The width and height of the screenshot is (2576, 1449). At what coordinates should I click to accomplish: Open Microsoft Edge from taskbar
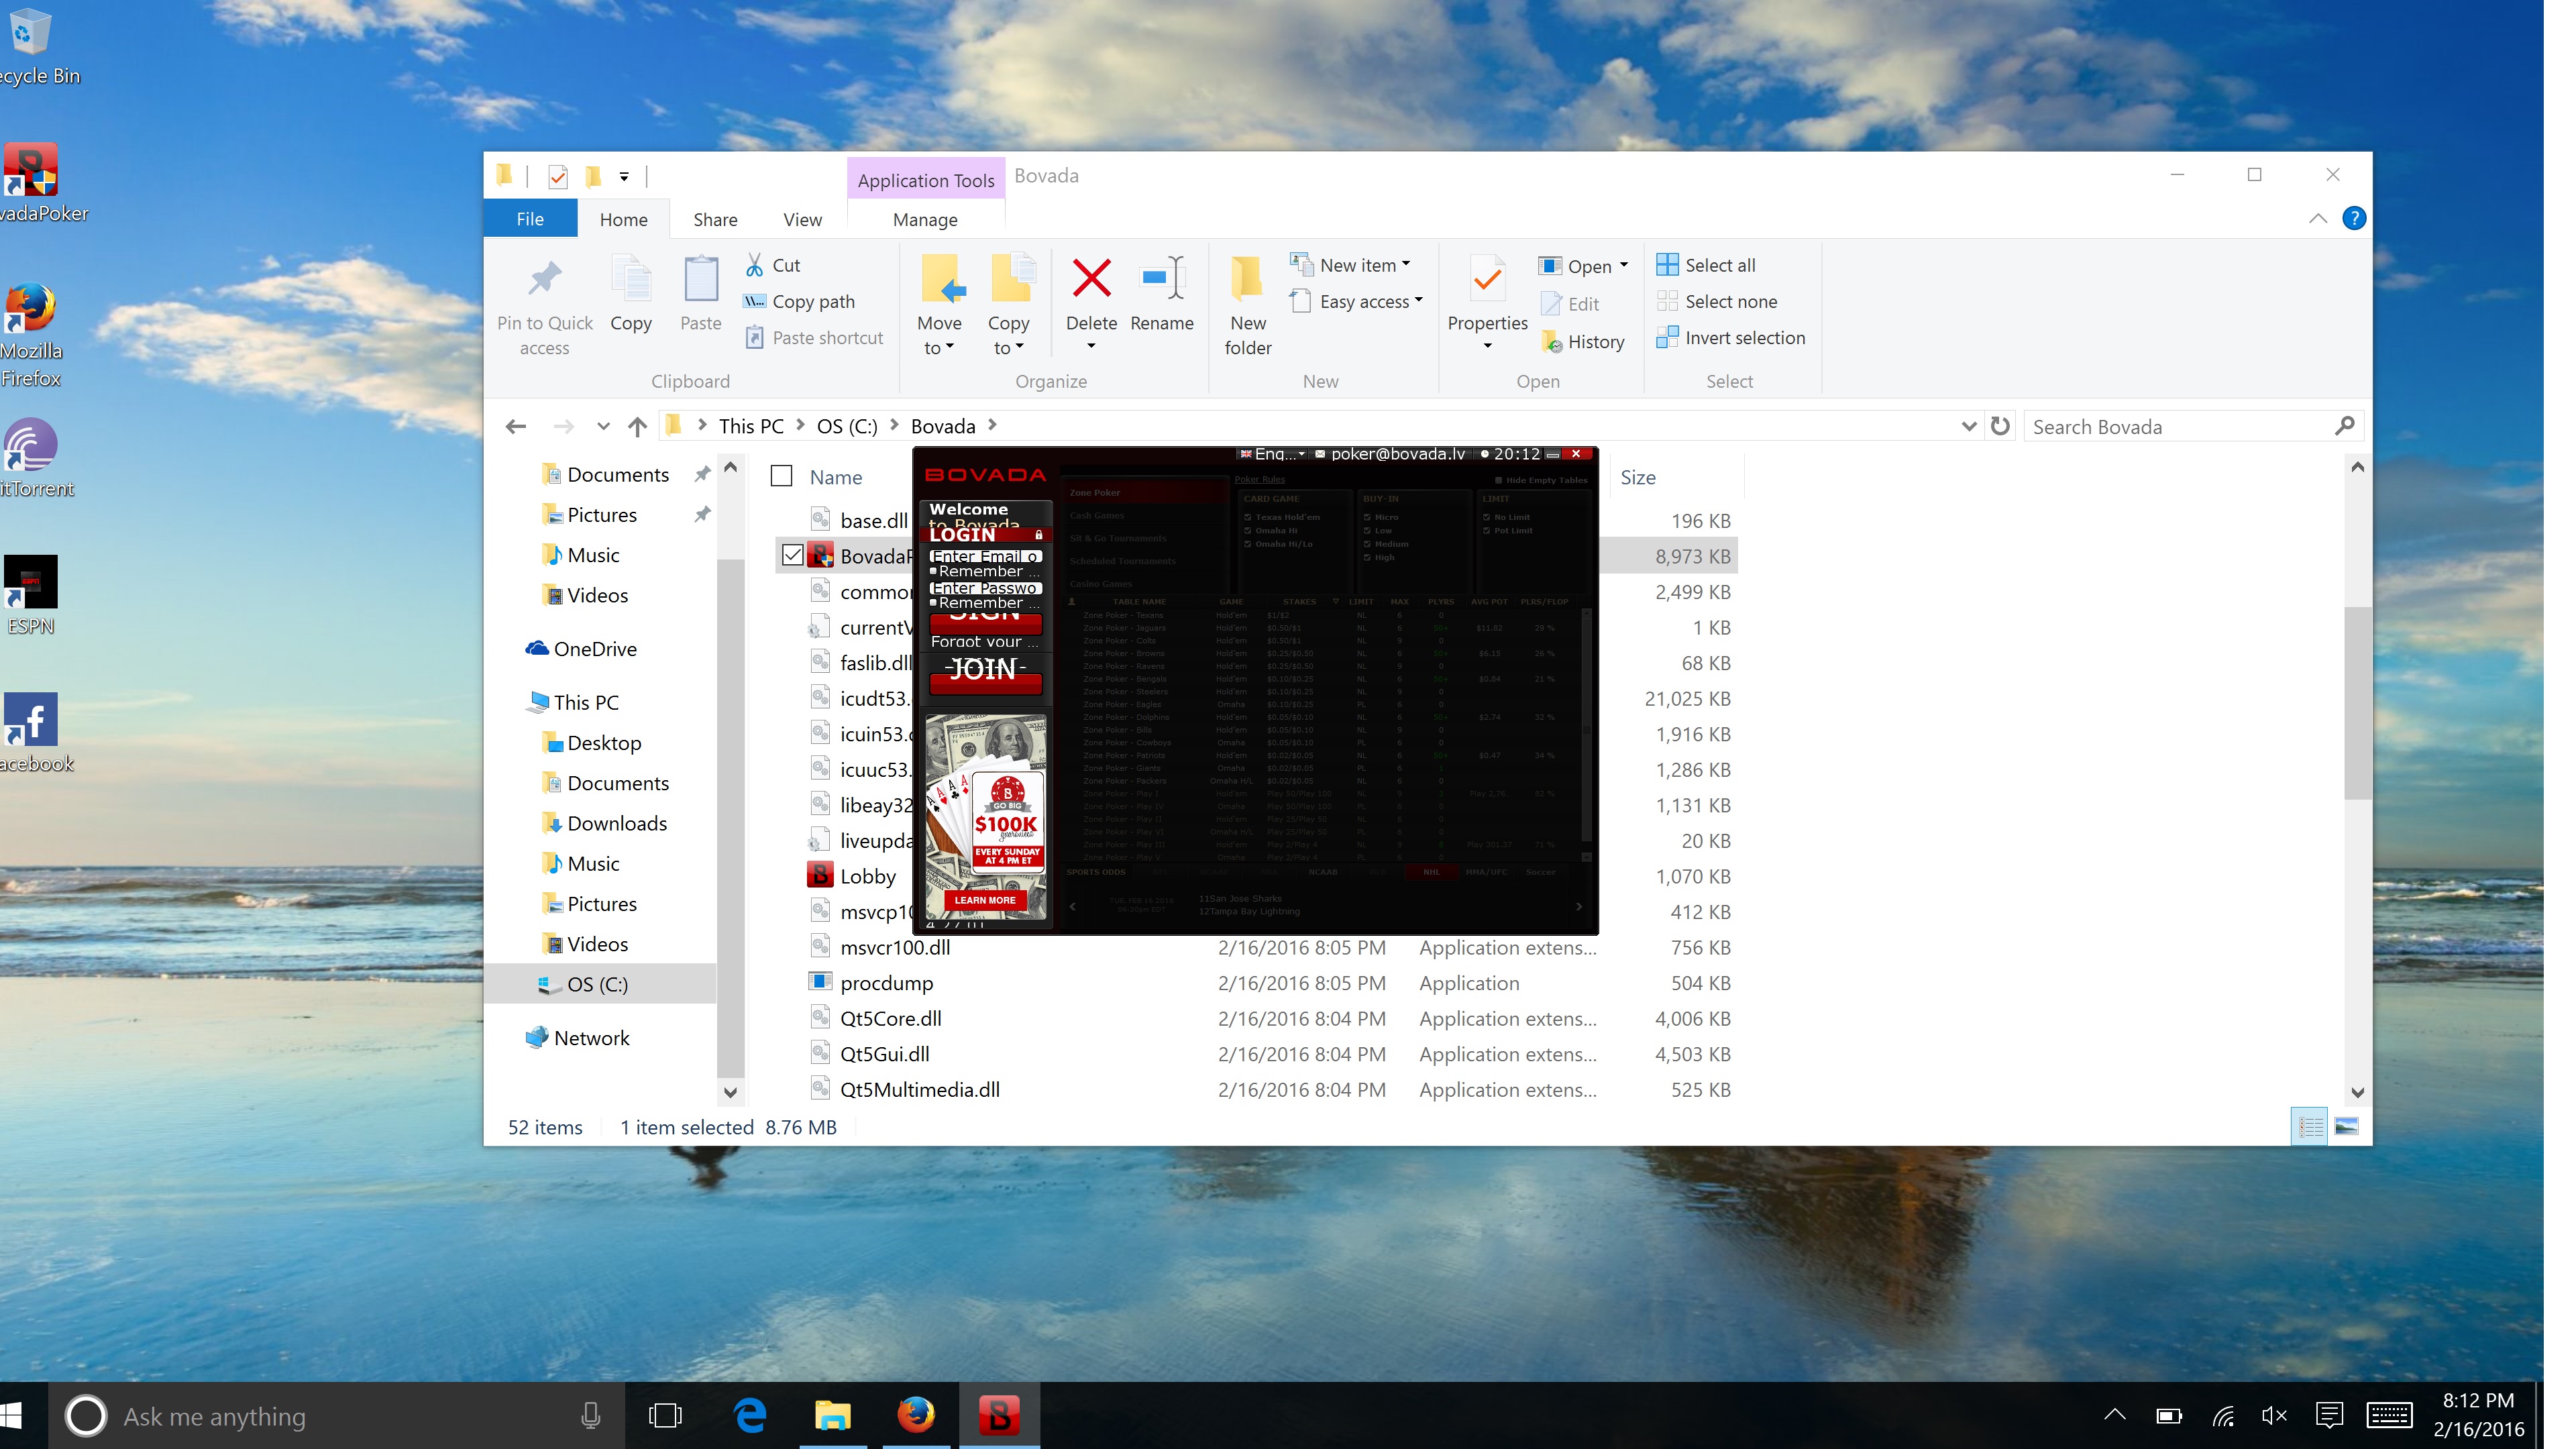click(750, 1415)
